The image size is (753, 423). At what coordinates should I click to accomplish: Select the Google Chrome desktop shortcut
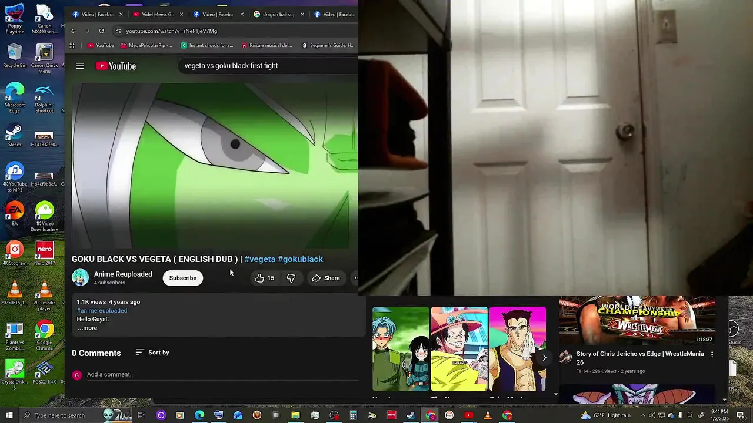pyautogui.click(x=44, y=336)
